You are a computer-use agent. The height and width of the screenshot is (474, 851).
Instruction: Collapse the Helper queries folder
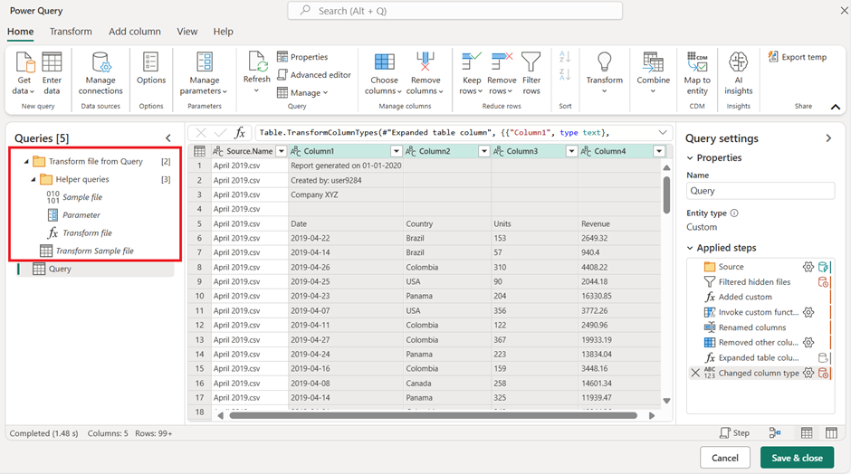pyautogui.click(x=33, y=179)
